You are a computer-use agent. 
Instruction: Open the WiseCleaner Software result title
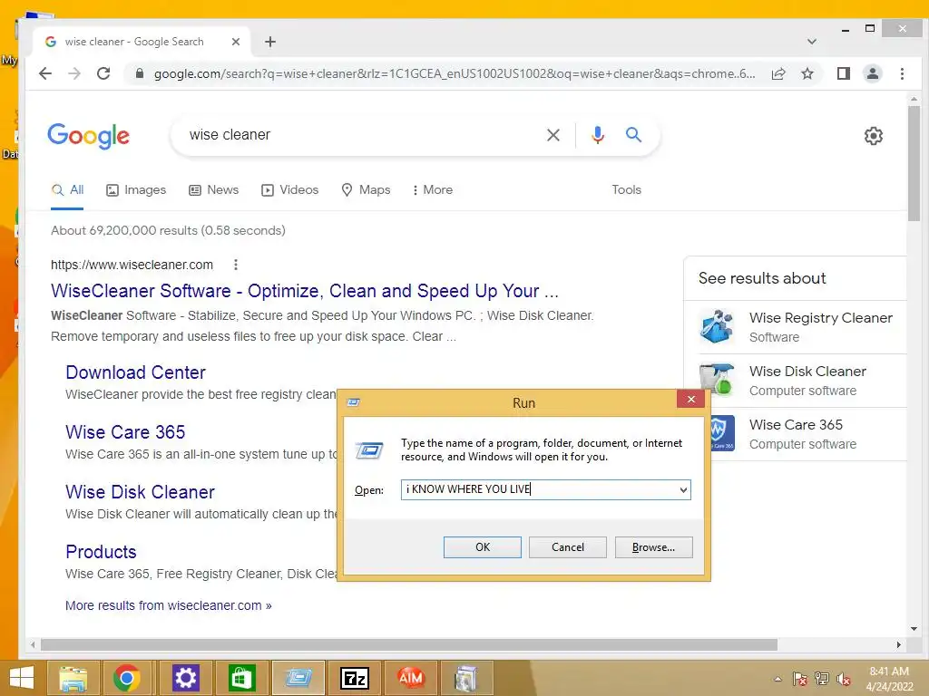click(x=305, y=291)
